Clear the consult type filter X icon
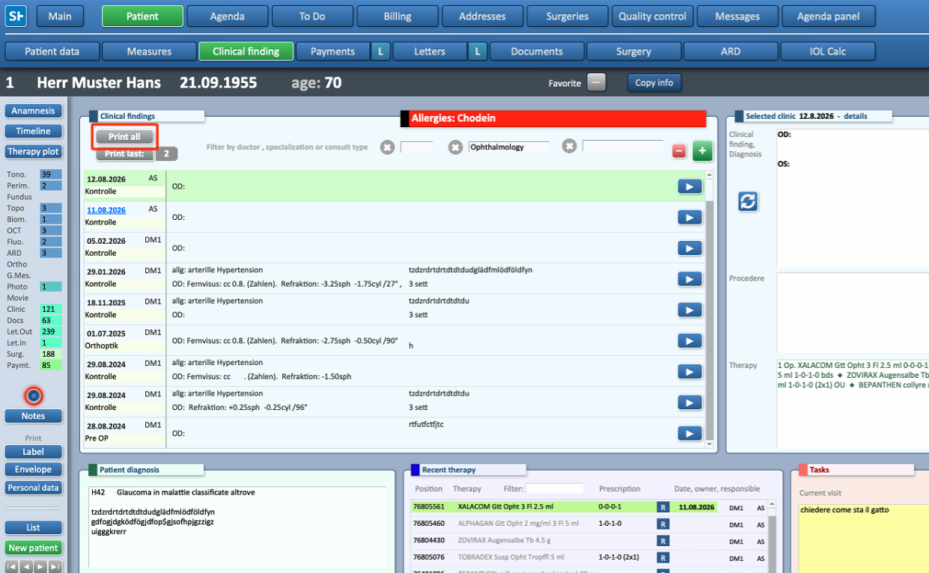The height and width of the screenshot is (573, 929). pyautogui.click(x=569, y=147)
